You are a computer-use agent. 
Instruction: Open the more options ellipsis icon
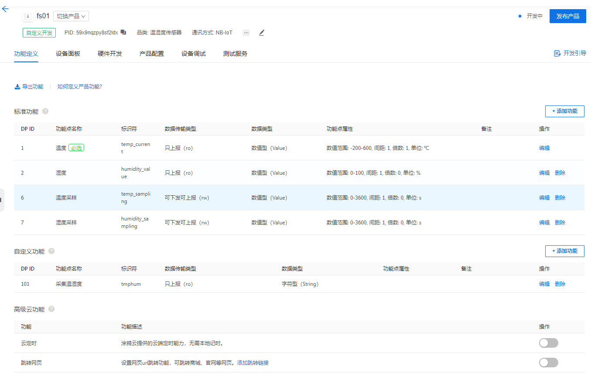click(x=246, y=33)
